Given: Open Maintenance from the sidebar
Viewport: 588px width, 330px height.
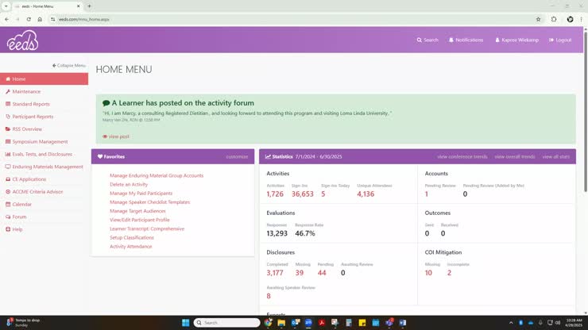Looking at the screenshot, I should [26, 91].
